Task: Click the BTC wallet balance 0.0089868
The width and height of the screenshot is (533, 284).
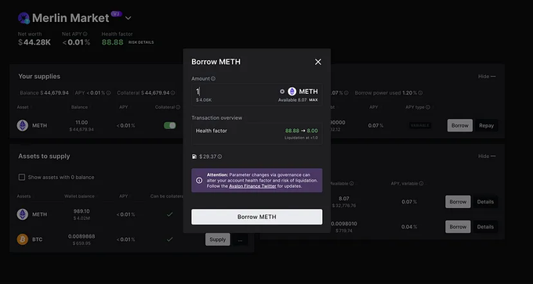Action: (82, 236)
